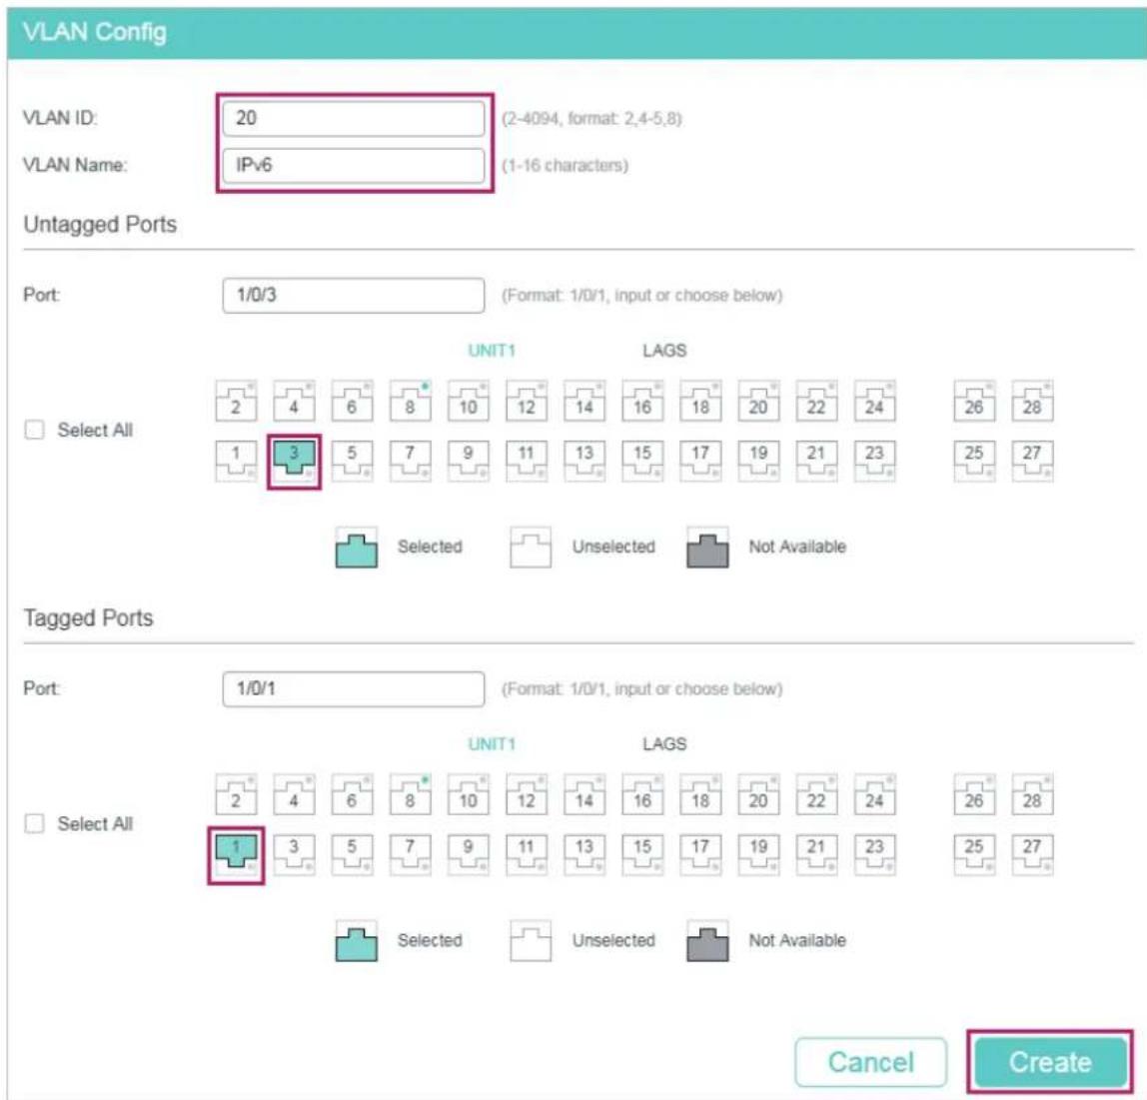Switch to LAGS tab in Tagged Ports
1147x1100 pixels.
click(664, 743)
